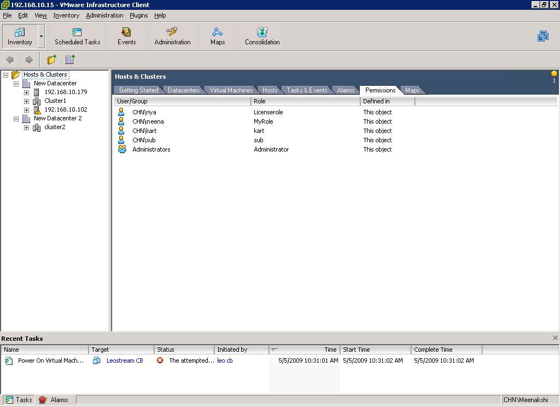Collapse the New Datacenter 2 node
The image size is (560, 407).
click(x=16, y=119)
